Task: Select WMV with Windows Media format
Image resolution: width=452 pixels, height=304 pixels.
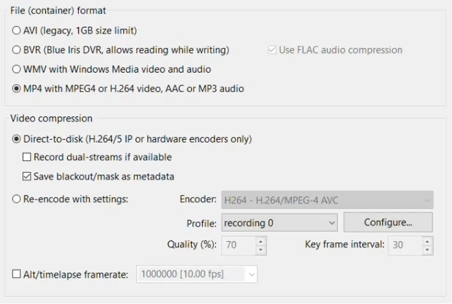Action: click(17, 69)
